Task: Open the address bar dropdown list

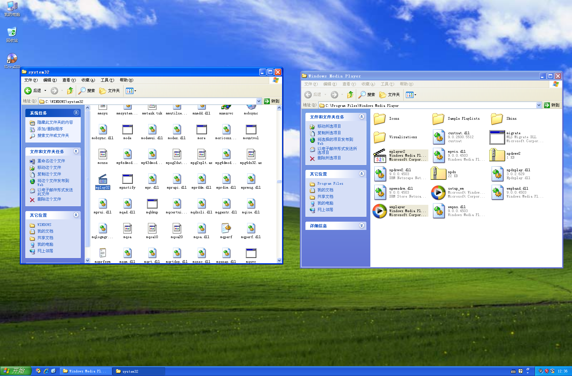Action: point(259,101)
